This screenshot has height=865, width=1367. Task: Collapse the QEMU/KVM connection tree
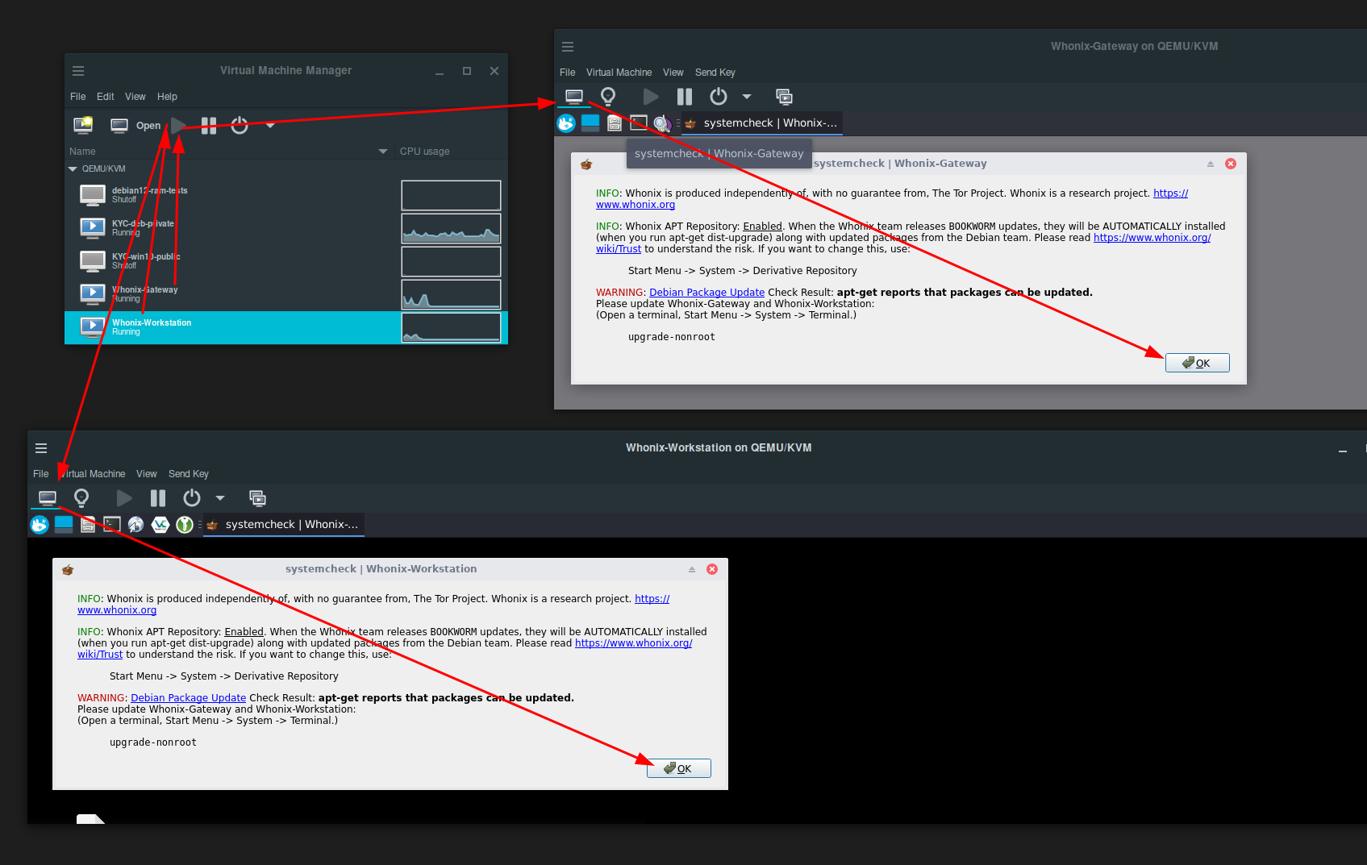pos(73,169)
